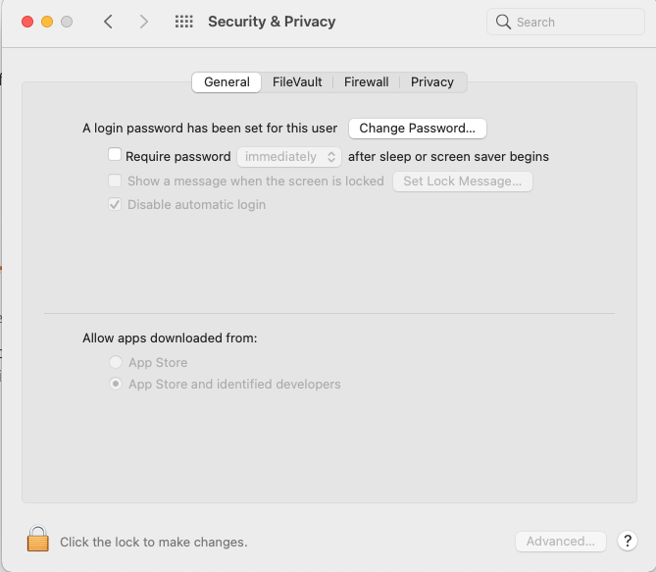Show all preferences grid icon
This screenshot has height=572, width=656.
click(183, 22)
